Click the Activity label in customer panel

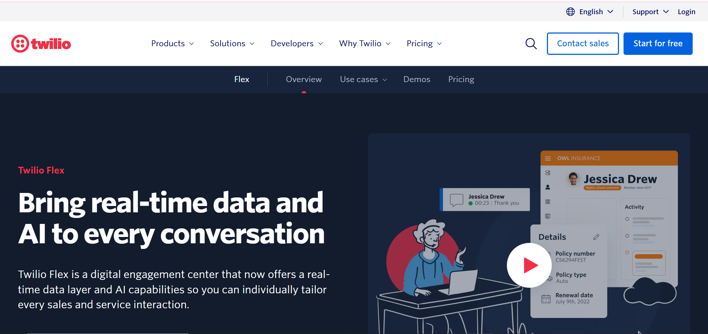click(634, 207)
